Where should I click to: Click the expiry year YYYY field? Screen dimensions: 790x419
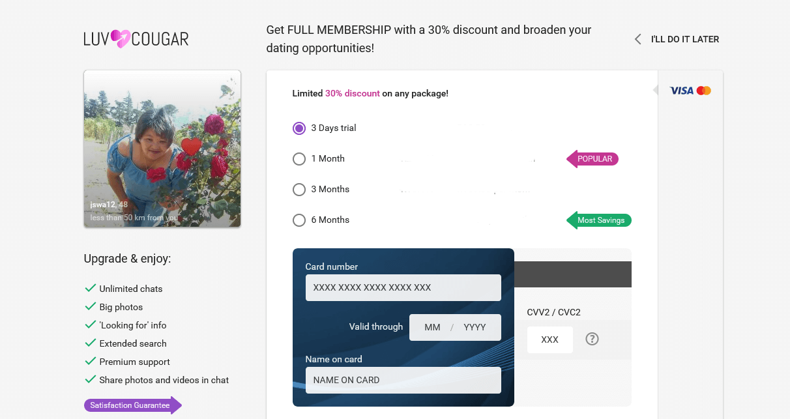click(475, 328)
